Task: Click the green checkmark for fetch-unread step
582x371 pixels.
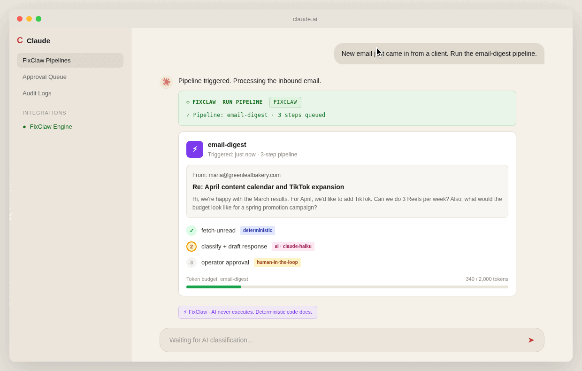Action: coord(191,231)
